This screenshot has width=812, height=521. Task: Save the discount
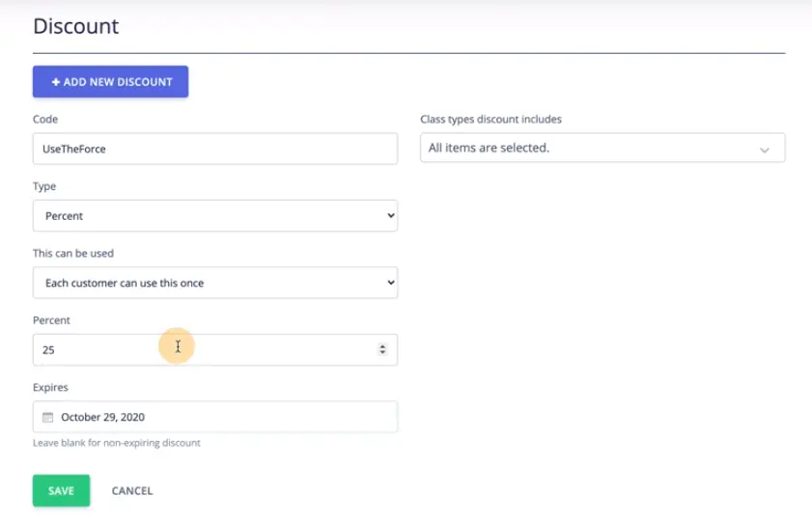(x=61, y=490)
